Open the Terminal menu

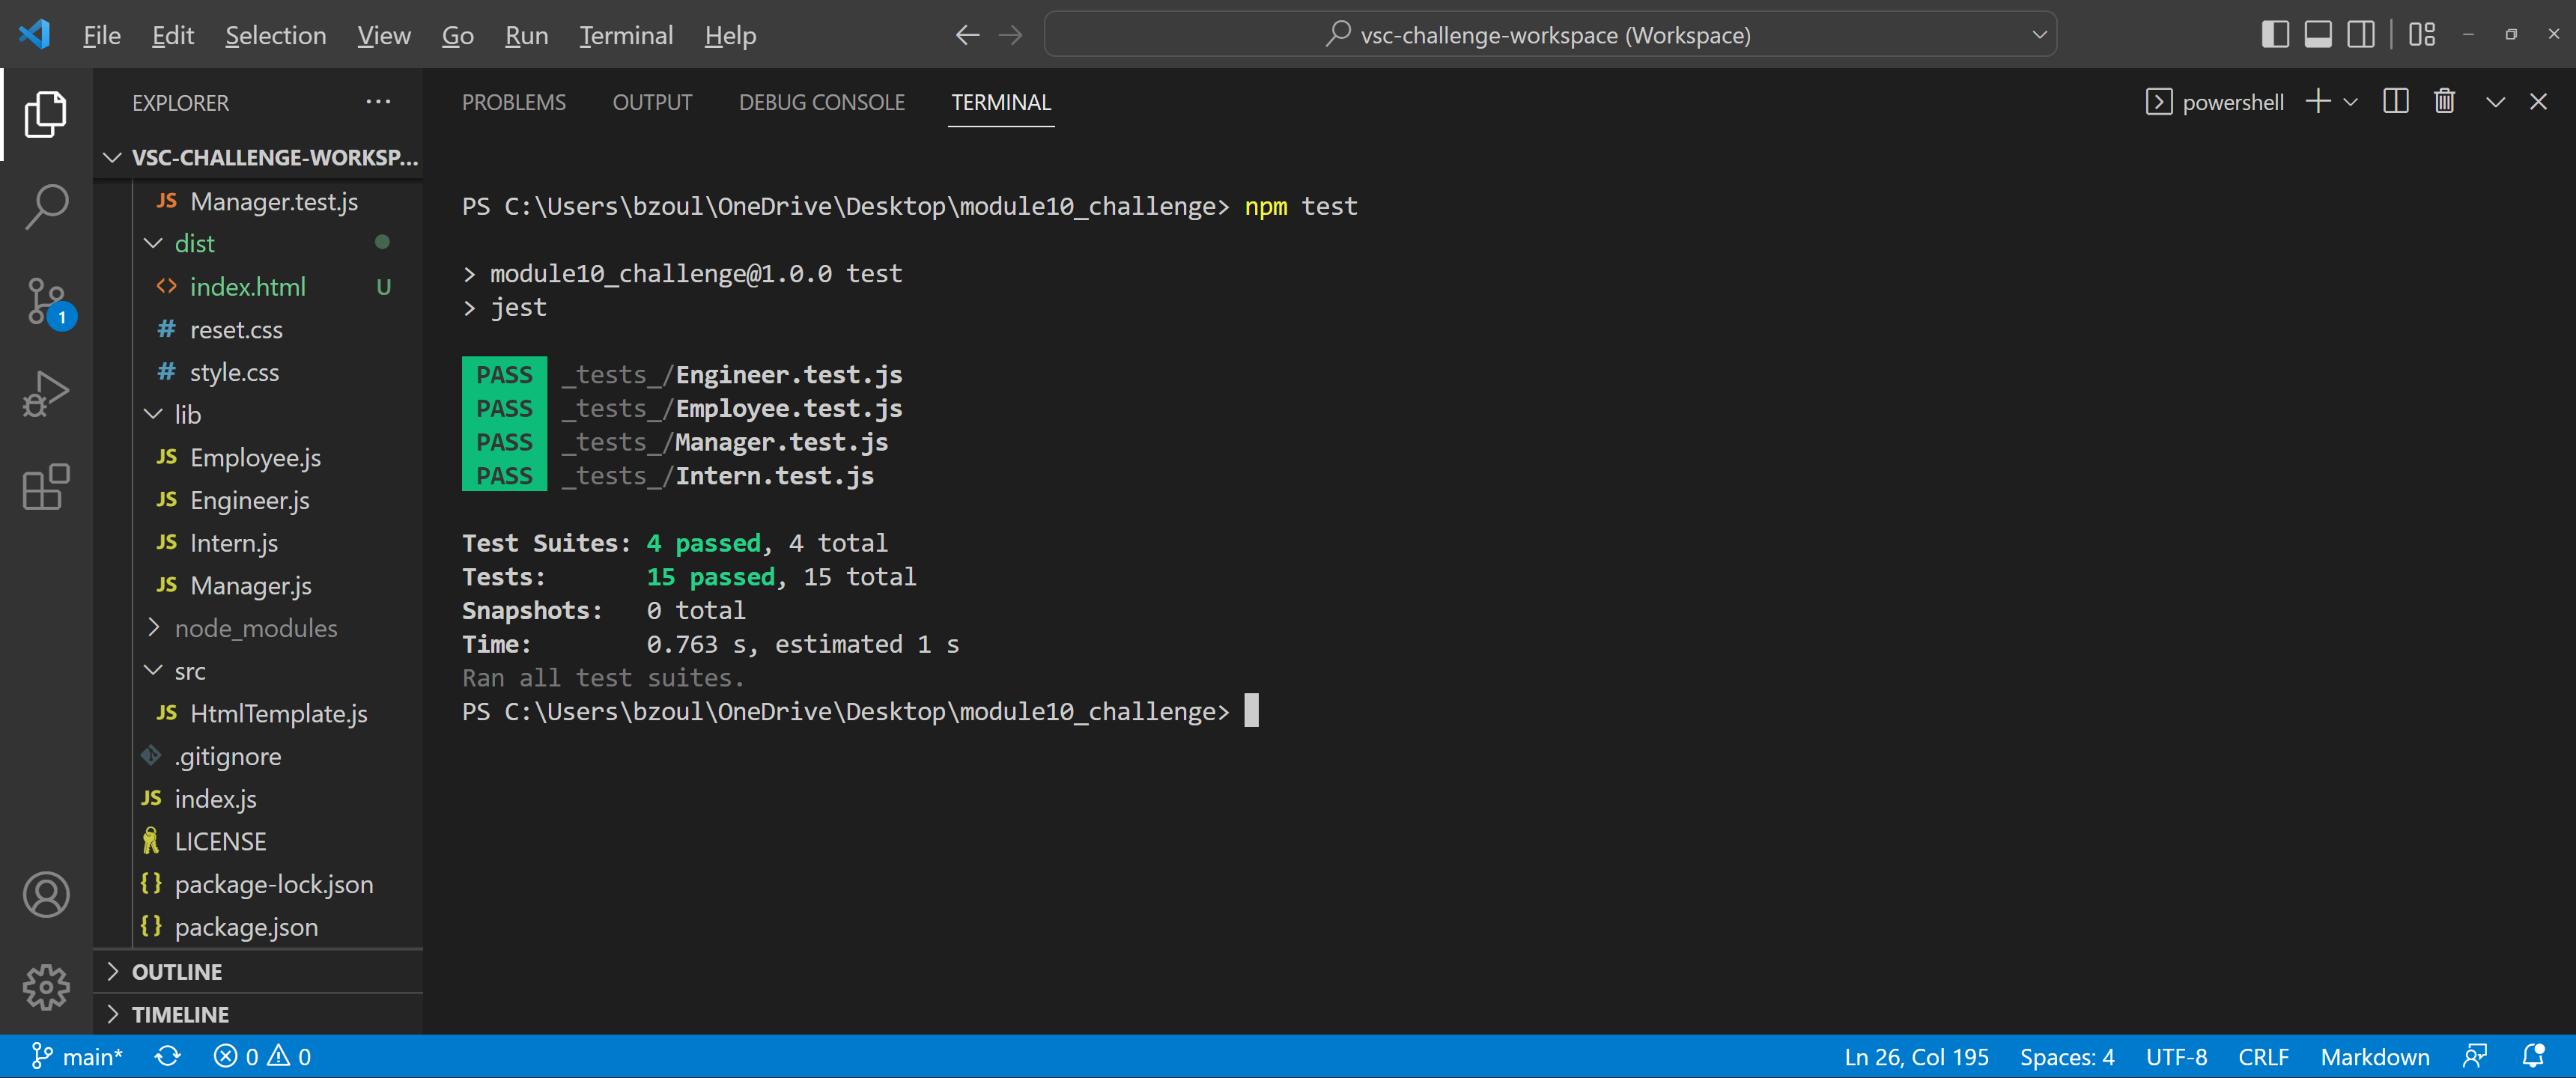(x=626, y=35)
